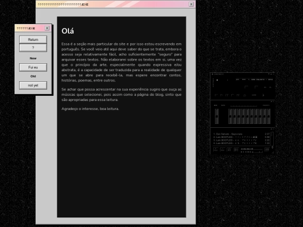Screen dimensions: 303x227
Task: Stop playback in the music player
Action: tap(232, 95)
